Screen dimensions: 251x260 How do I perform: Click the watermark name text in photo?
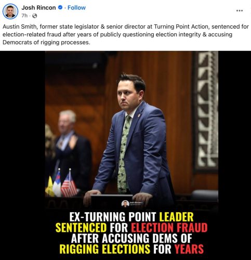click(136, 203)
